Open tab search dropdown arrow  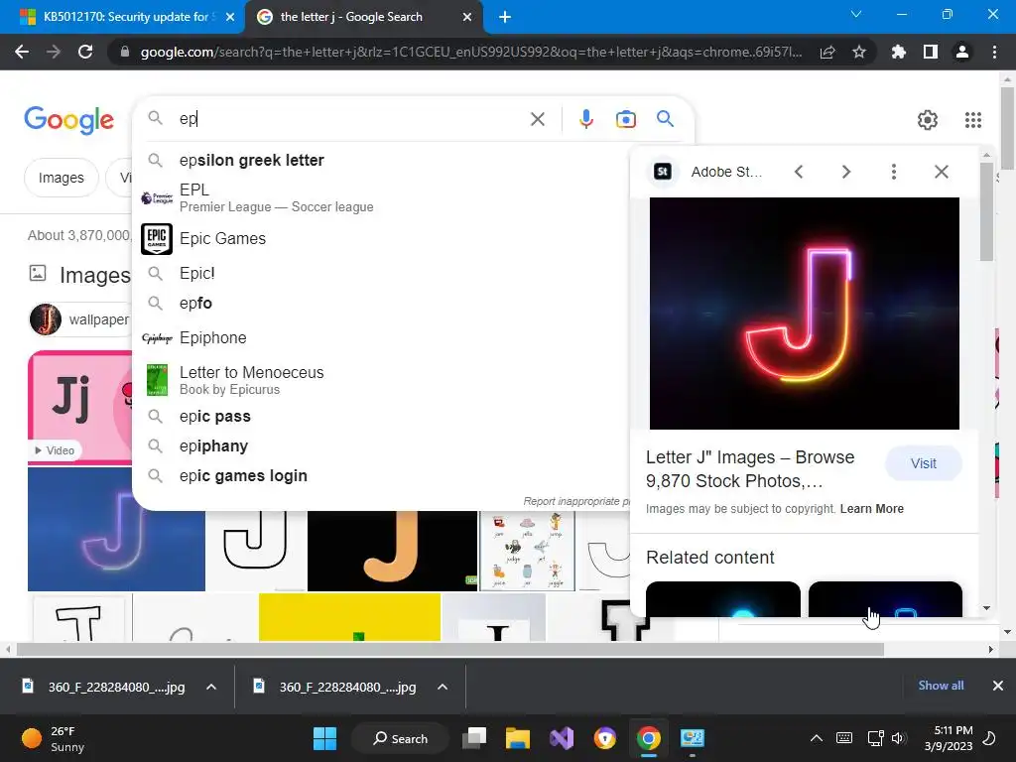(x=856, y=14)
